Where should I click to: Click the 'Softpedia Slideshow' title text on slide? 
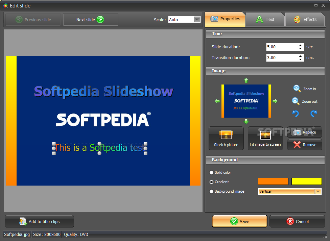[x=103, y=92]
